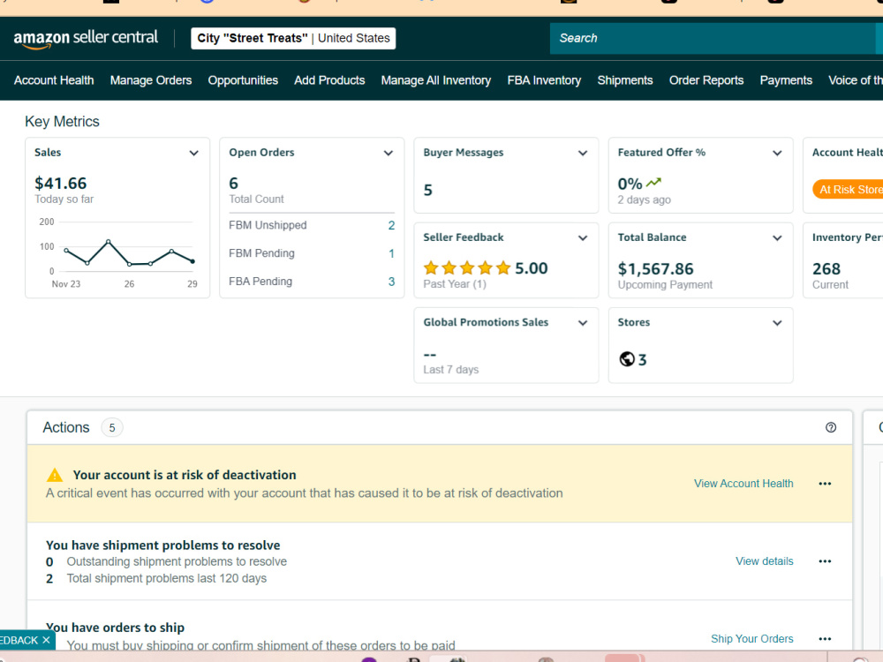Click the FBA Pending count 3
This screenshot has width=883, height=662.
(x=391, y=282)
